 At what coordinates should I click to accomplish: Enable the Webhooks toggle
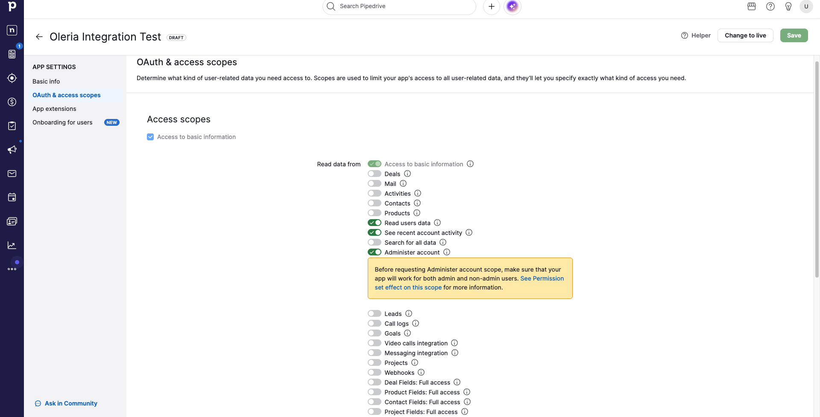(x=375, y=372)
